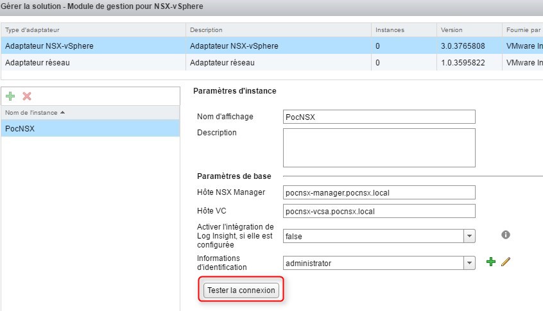Focus the Nom d'affichage text field
The height and width of the screenshot is (311, 543).
tap(379, 117)
